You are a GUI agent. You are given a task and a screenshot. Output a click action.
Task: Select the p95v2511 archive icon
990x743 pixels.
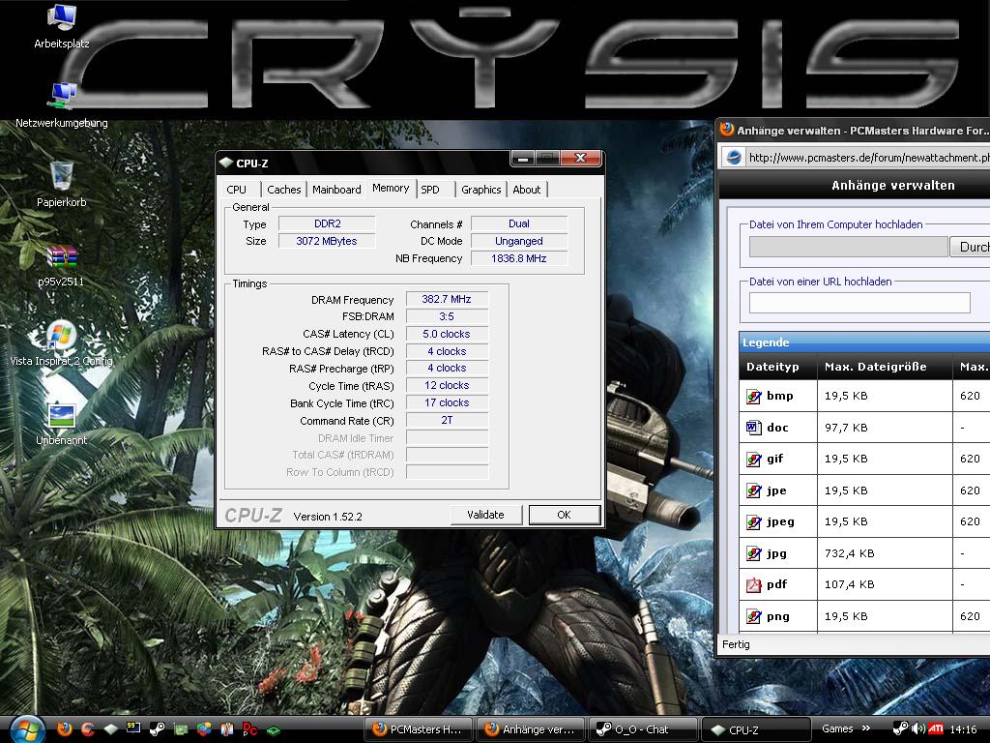(62, 255)
